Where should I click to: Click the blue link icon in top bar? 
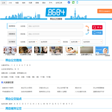(69, 2)
